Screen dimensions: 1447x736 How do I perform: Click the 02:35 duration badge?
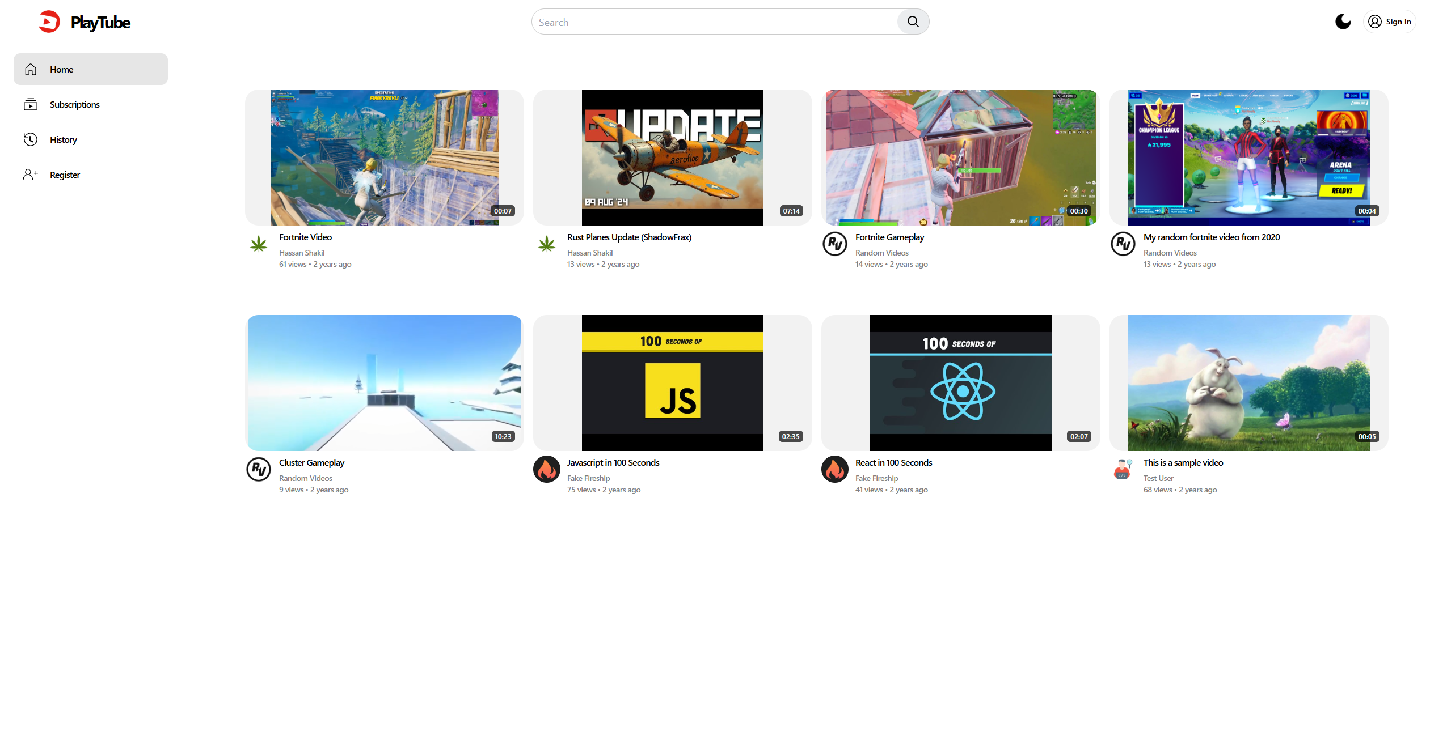[791, 436]
